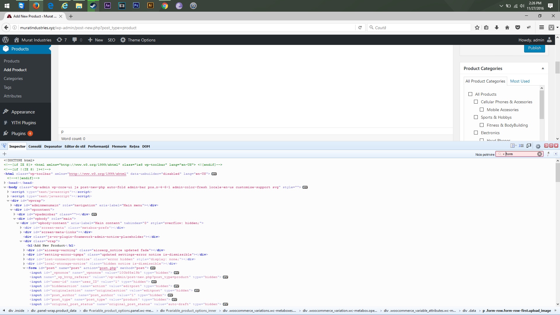
Task: Check Fitness & BodyBuilding category
Action: (482, 125)
